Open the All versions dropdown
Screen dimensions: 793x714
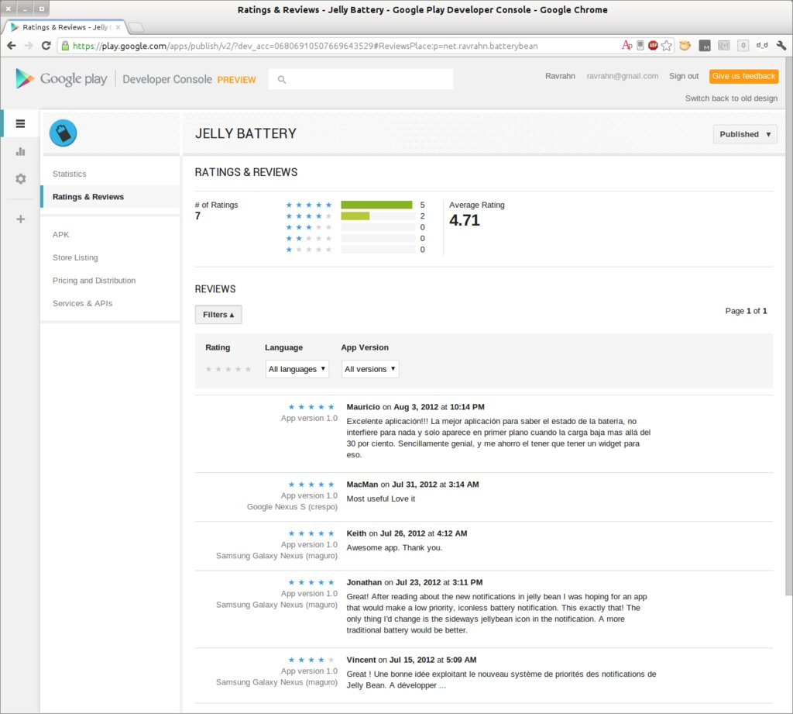tap(369, 369)
